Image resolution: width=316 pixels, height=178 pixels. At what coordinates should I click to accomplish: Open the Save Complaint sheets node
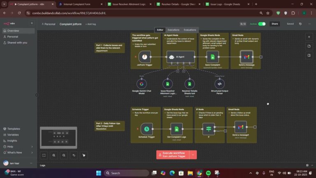click(x=212, y=57)
